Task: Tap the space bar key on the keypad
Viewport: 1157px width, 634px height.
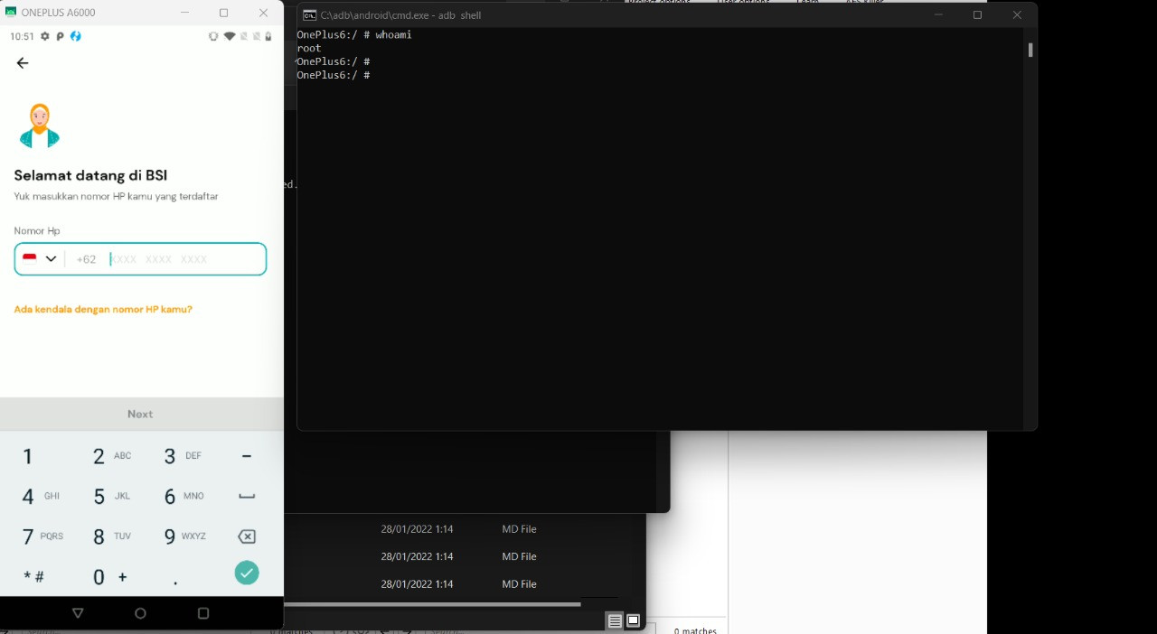Action: click(x=247, y=496)
